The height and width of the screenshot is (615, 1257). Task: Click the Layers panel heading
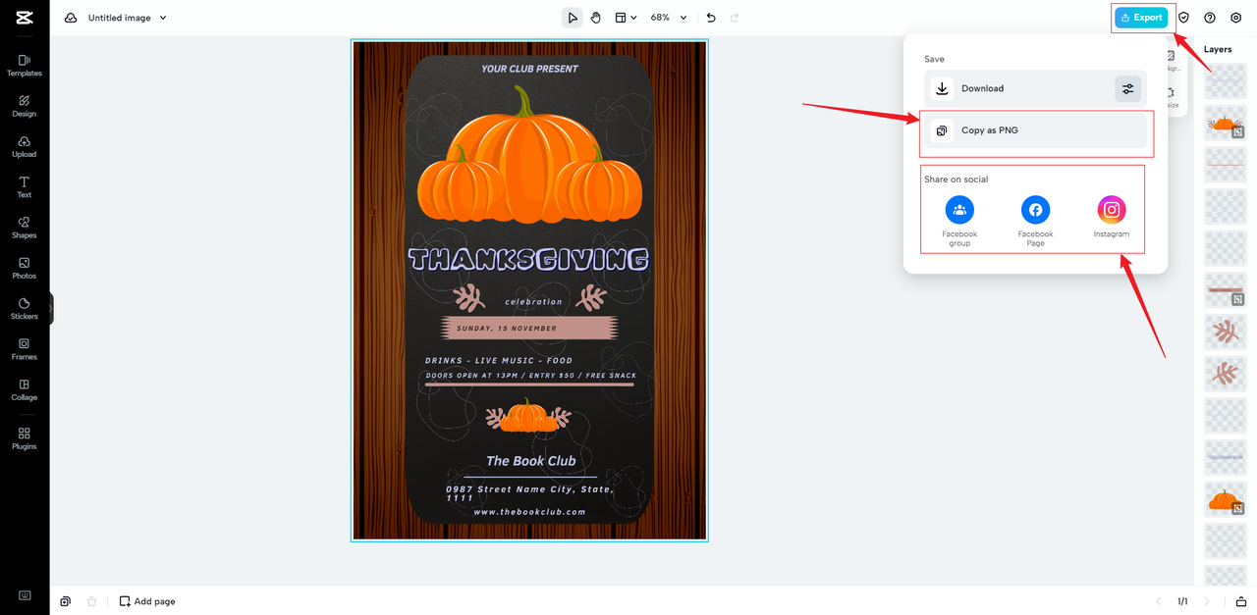(1218, 49)
